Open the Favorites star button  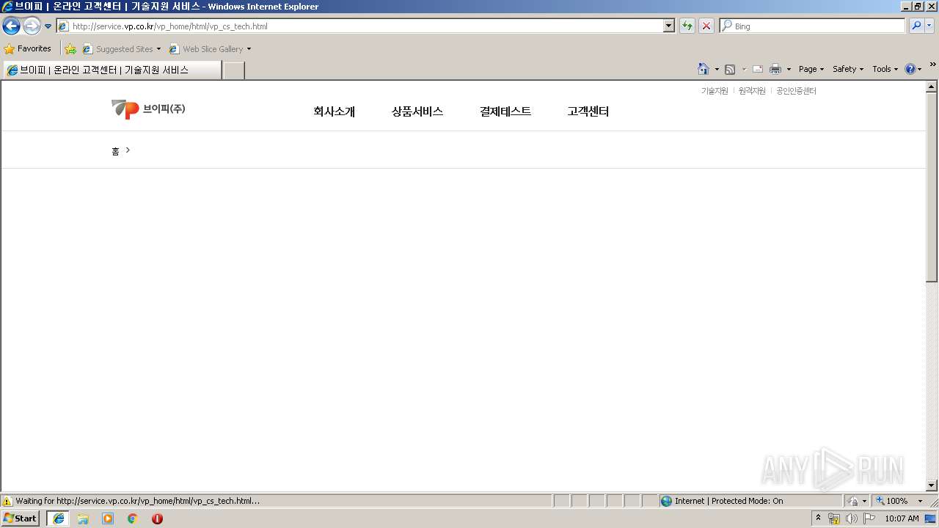coord(28,48)
